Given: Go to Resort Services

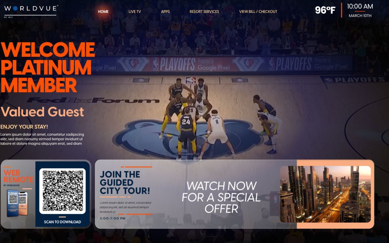Looking at the screenshot, I should (204, 12).
